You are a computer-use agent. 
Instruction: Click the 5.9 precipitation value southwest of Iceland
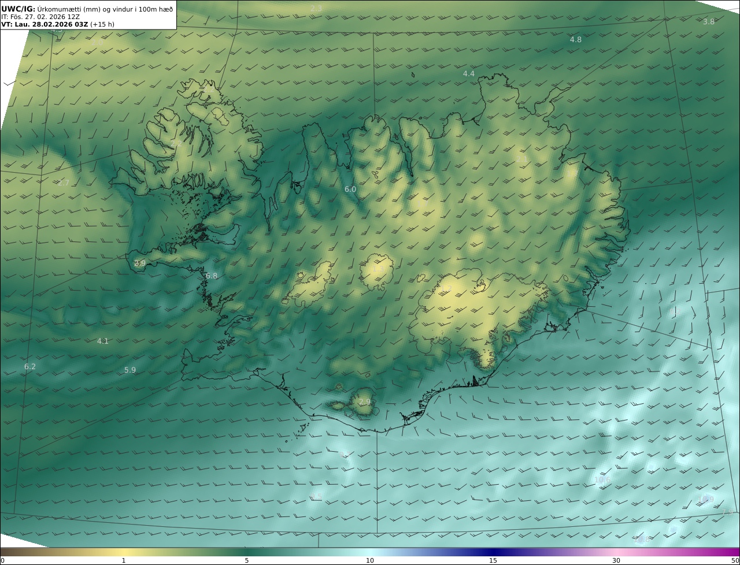[130, 370]
